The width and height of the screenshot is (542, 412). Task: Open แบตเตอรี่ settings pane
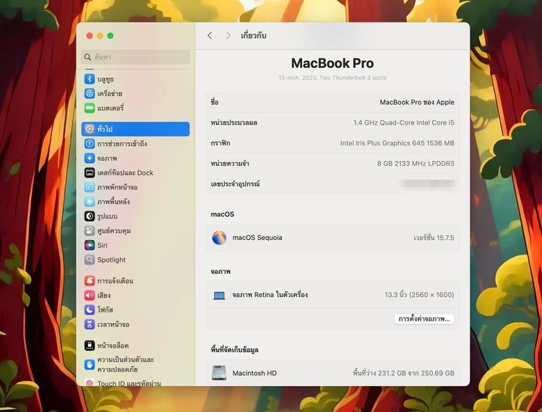point(135,108)
